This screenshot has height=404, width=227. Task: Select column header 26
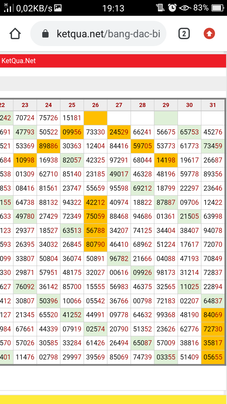coord(96,105)
